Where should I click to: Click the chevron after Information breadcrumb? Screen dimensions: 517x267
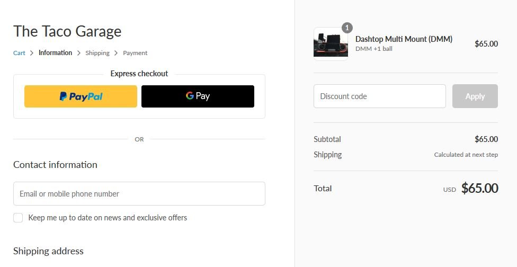coord(78,53)
